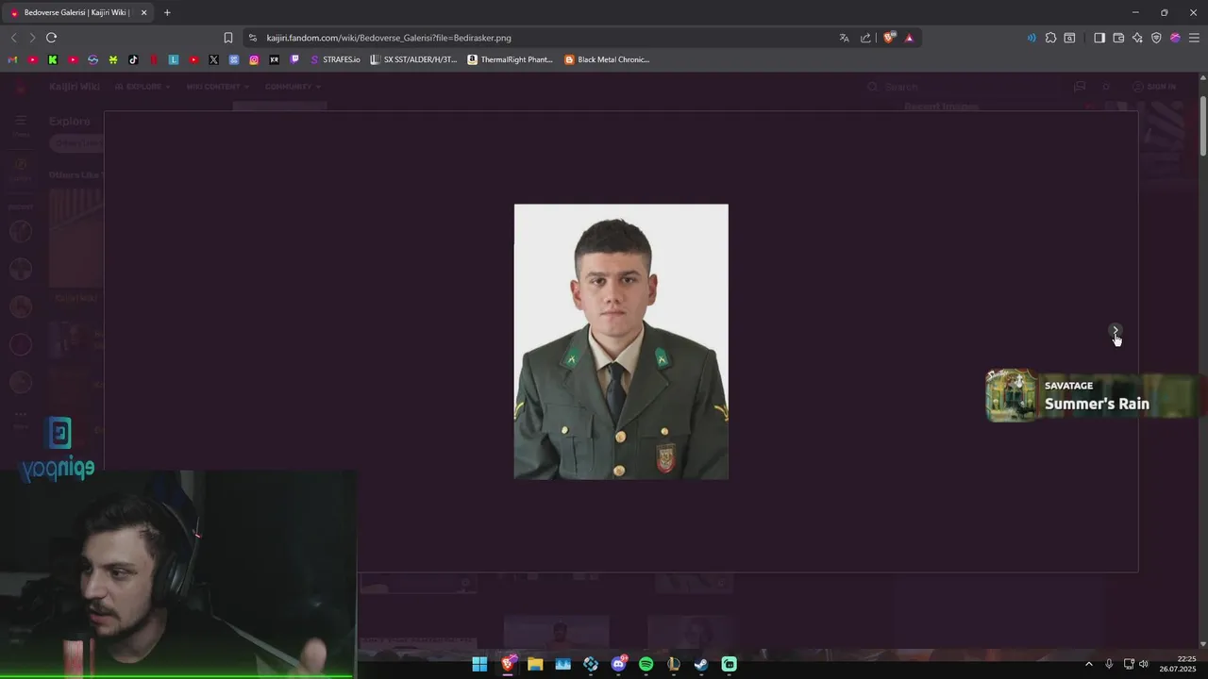Open the Instagram bookmark icon
This screenshot has height=679, width=1208.
[254, 59]
